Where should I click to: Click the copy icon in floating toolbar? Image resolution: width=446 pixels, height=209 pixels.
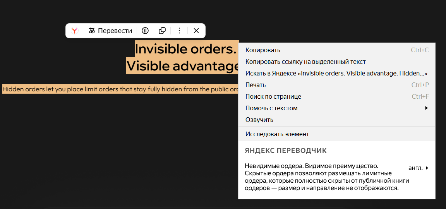click(x=163, y=31)
